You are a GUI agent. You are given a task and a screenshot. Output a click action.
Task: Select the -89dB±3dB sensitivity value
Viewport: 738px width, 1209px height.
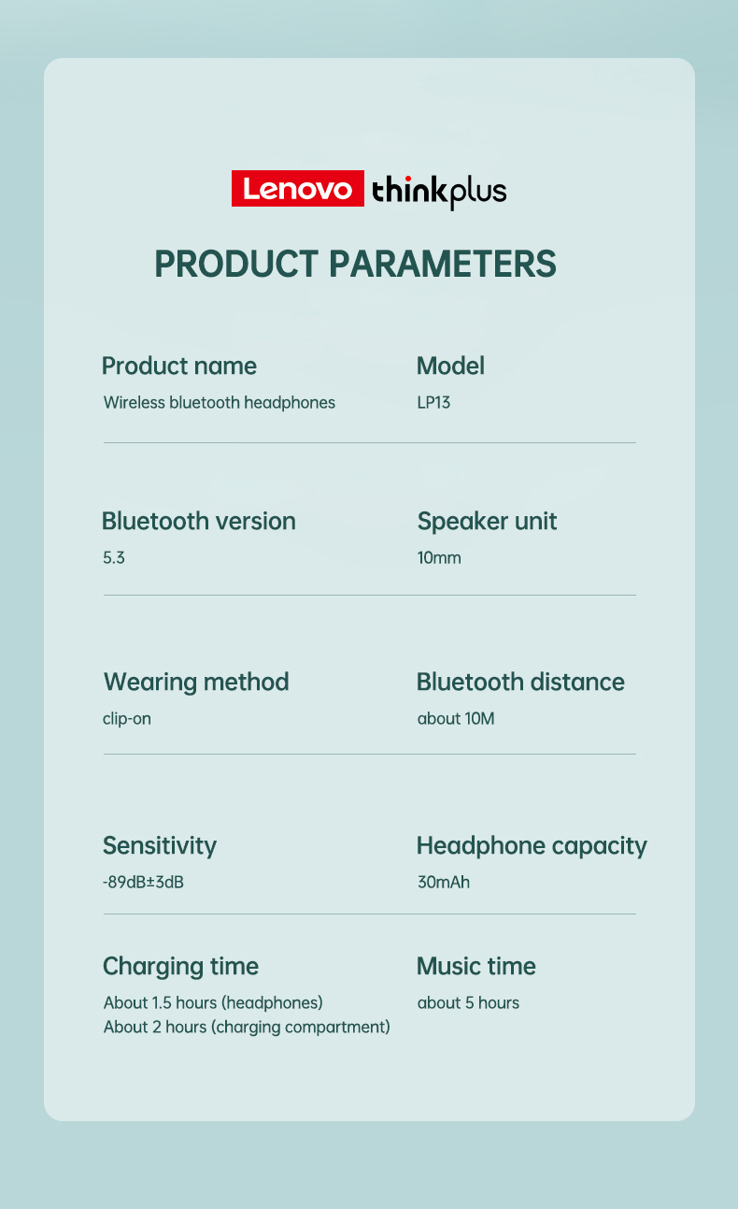coord(143,882)
